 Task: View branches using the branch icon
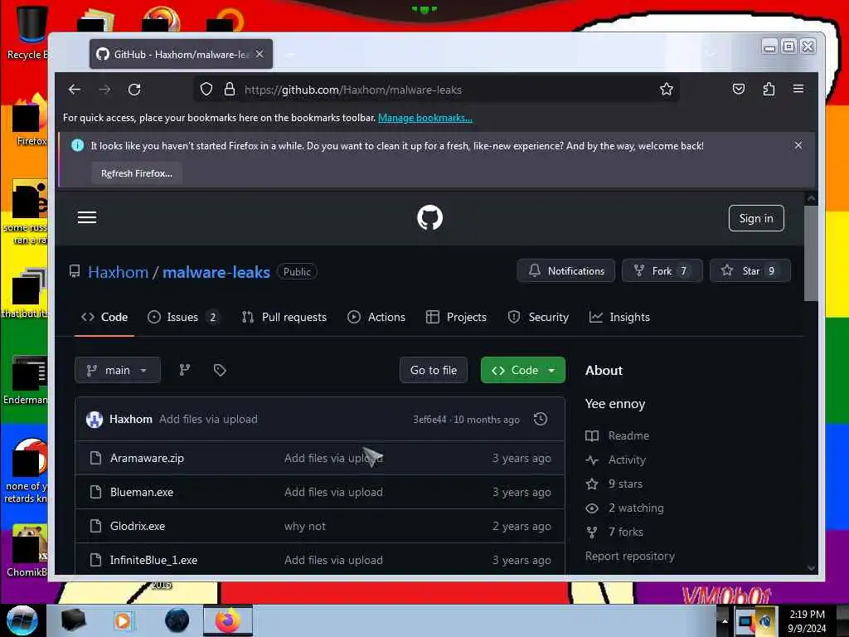click(185, 370)
